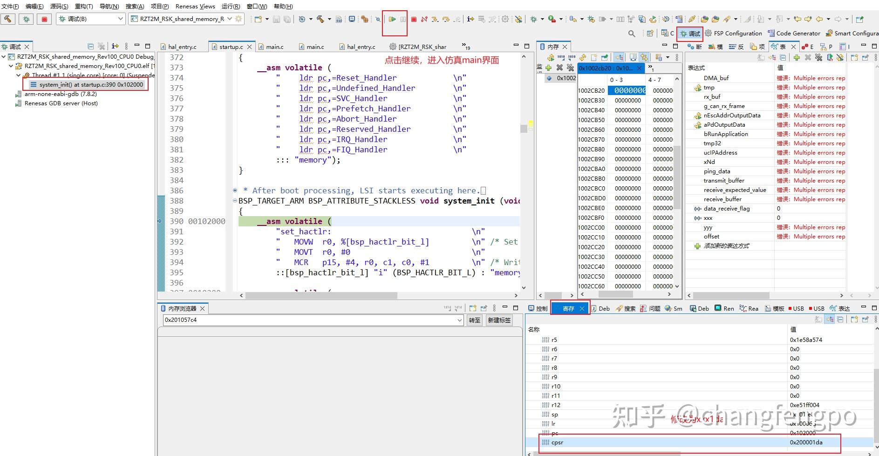Image resolution: width=879 pixels, height=456 pixels.
Task: Toggle the memory view split pane icon
Action: (633, 57)
